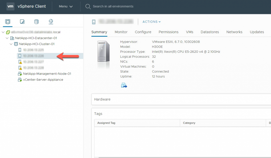The height and width of the screenshot is (158, 271).
Task: Select NetApp-HCI-Datacenter-01 in the tree
Action: pos(36,38)
